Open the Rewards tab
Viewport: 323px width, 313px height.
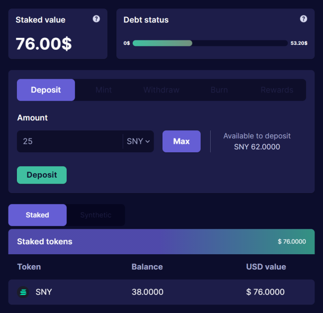tap(277, 90)
